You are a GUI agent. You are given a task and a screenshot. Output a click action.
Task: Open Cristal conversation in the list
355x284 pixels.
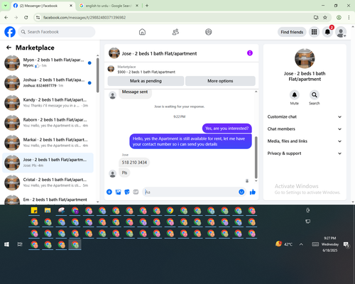[x=48, y=182]
